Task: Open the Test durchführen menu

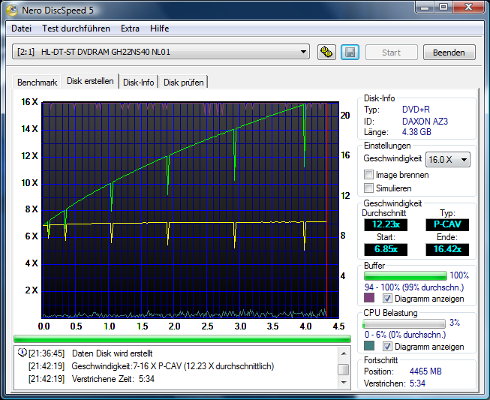Action: pyautogui.click(x=76, y=29)
